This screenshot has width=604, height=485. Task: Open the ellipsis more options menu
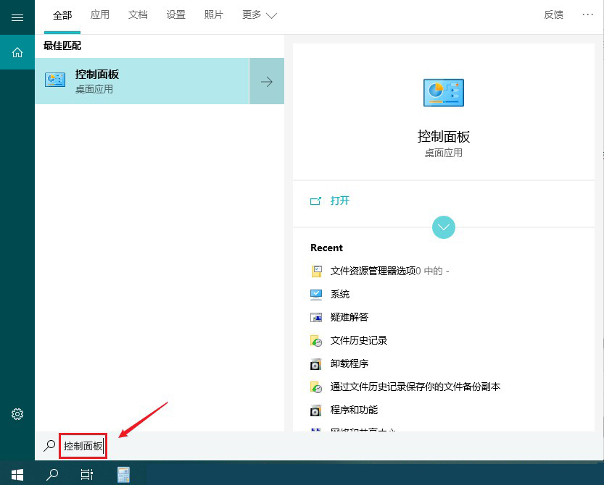[587, 15]
